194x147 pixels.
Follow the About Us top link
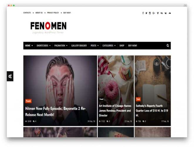coord(39,13)
